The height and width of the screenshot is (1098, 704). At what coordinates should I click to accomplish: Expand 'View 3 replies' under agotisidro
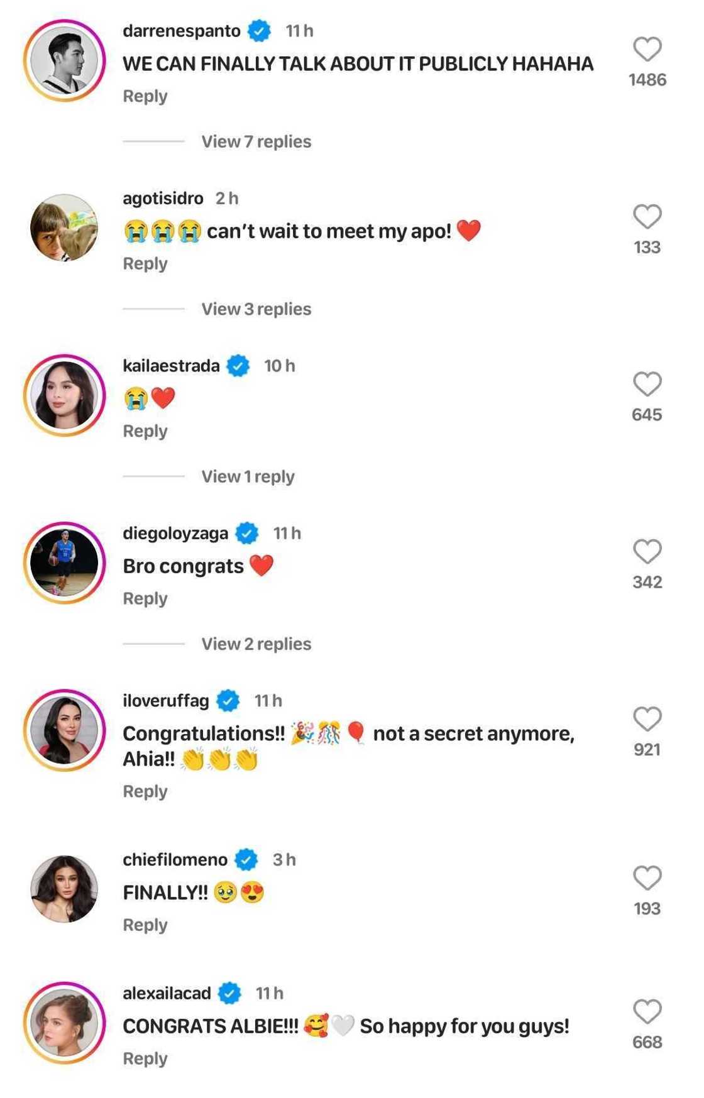pyautogui.click(x=256, y=309)
